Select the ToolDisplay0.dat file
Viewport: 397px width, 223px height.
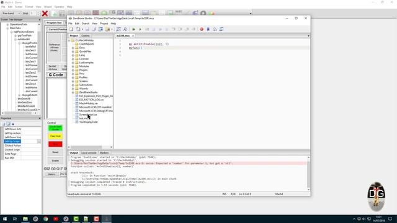(88, 122)
